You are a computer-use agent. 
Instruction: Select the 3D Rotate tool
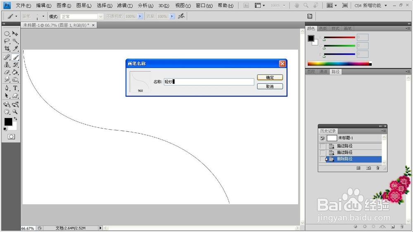click(x=7, y=104)
